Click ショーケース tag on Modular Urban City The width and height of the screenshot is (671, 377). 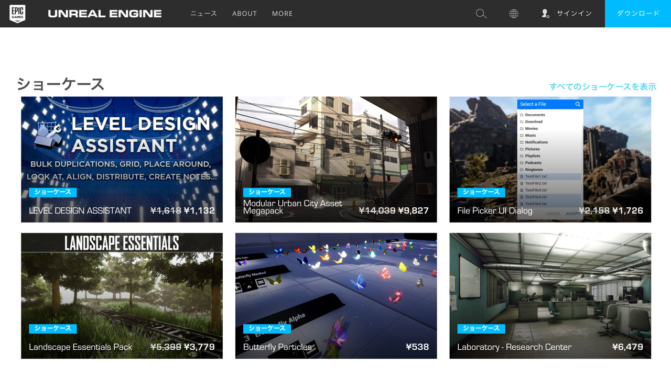[267, 192]
